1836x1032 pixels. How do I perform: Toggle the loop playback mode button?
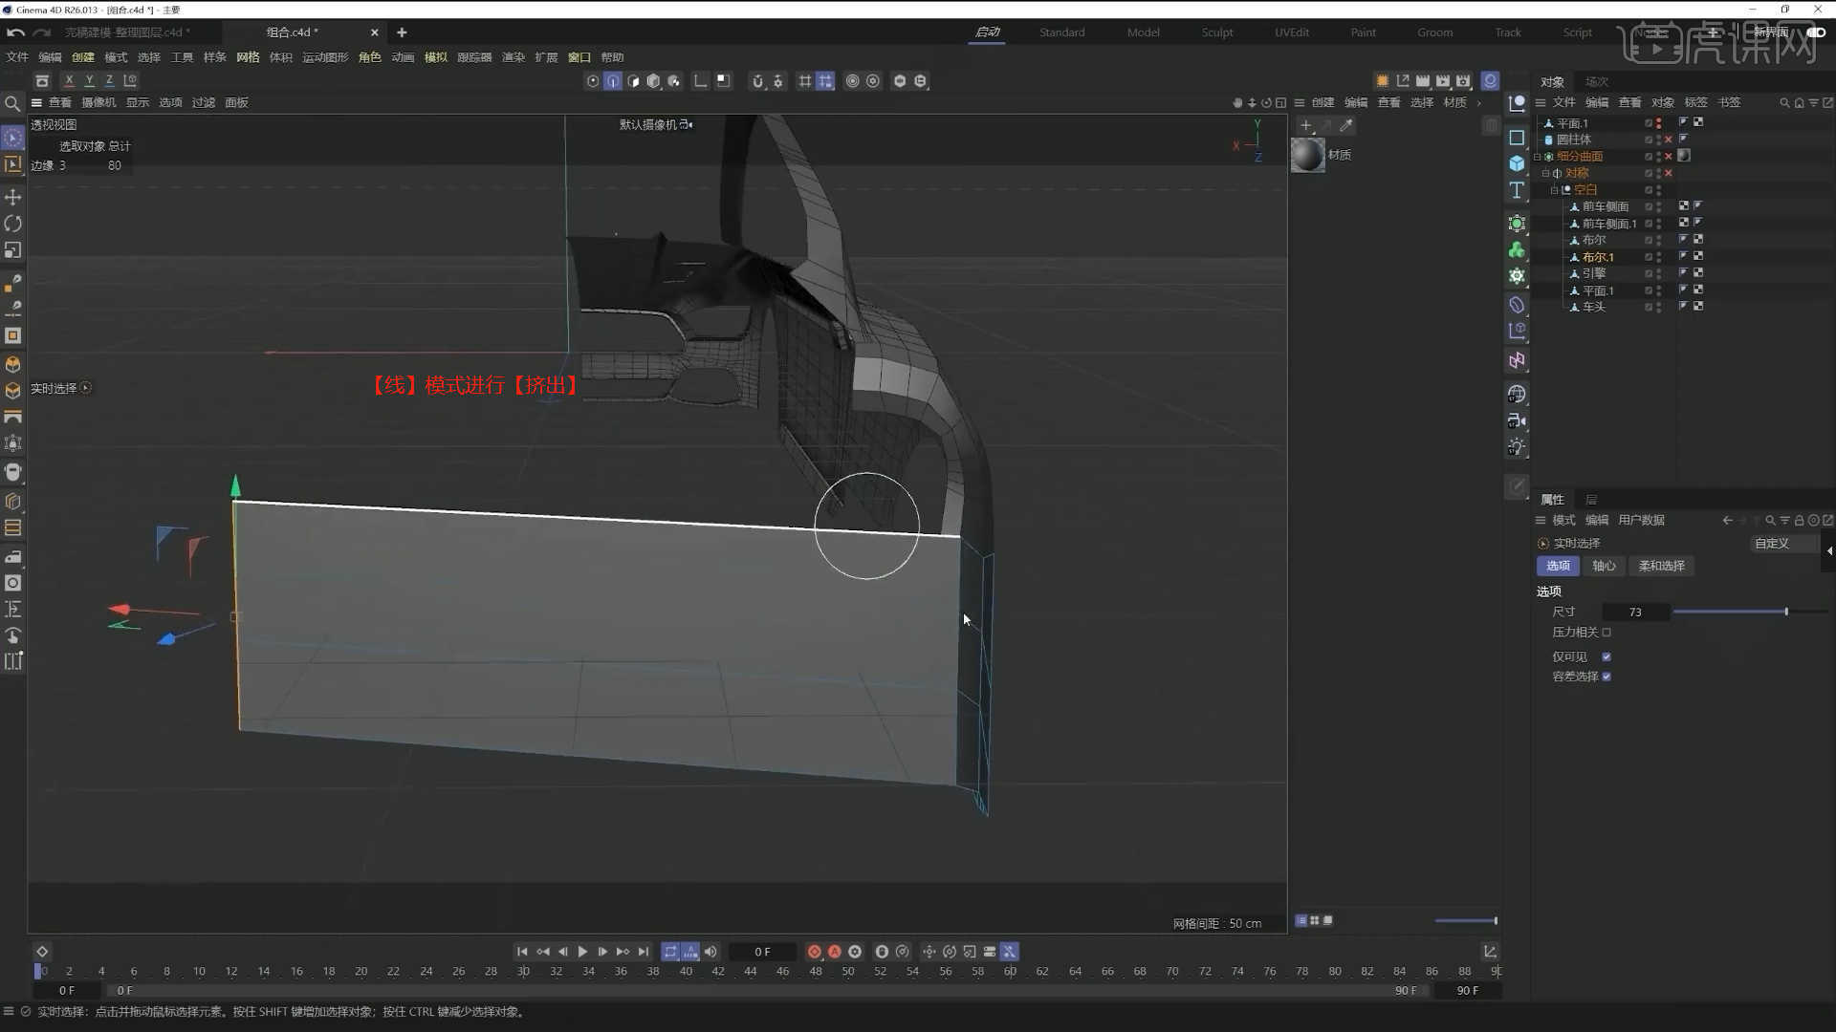tap(670, 952)
